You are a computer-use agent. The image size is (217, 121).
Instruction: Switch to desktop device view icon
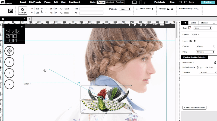click(134, 2)
